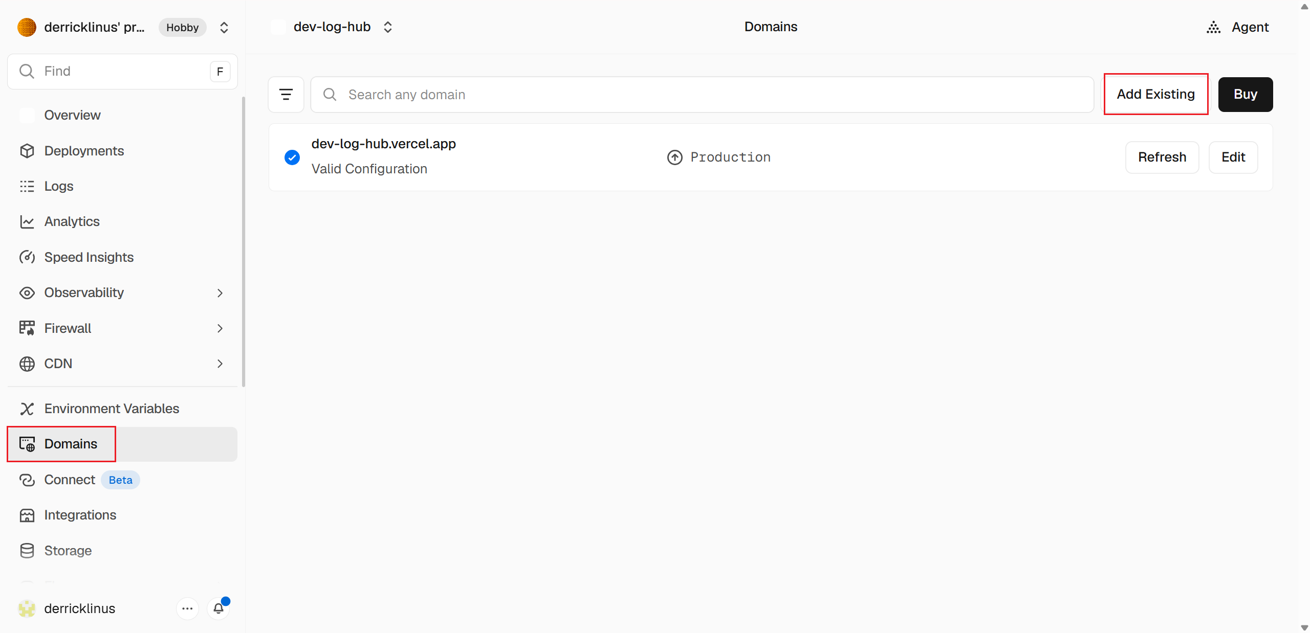Image resolution: width=1310 pixels, height=633 pixels.
Task: Click the Storage database icon
Action: [x=27, y=551]
